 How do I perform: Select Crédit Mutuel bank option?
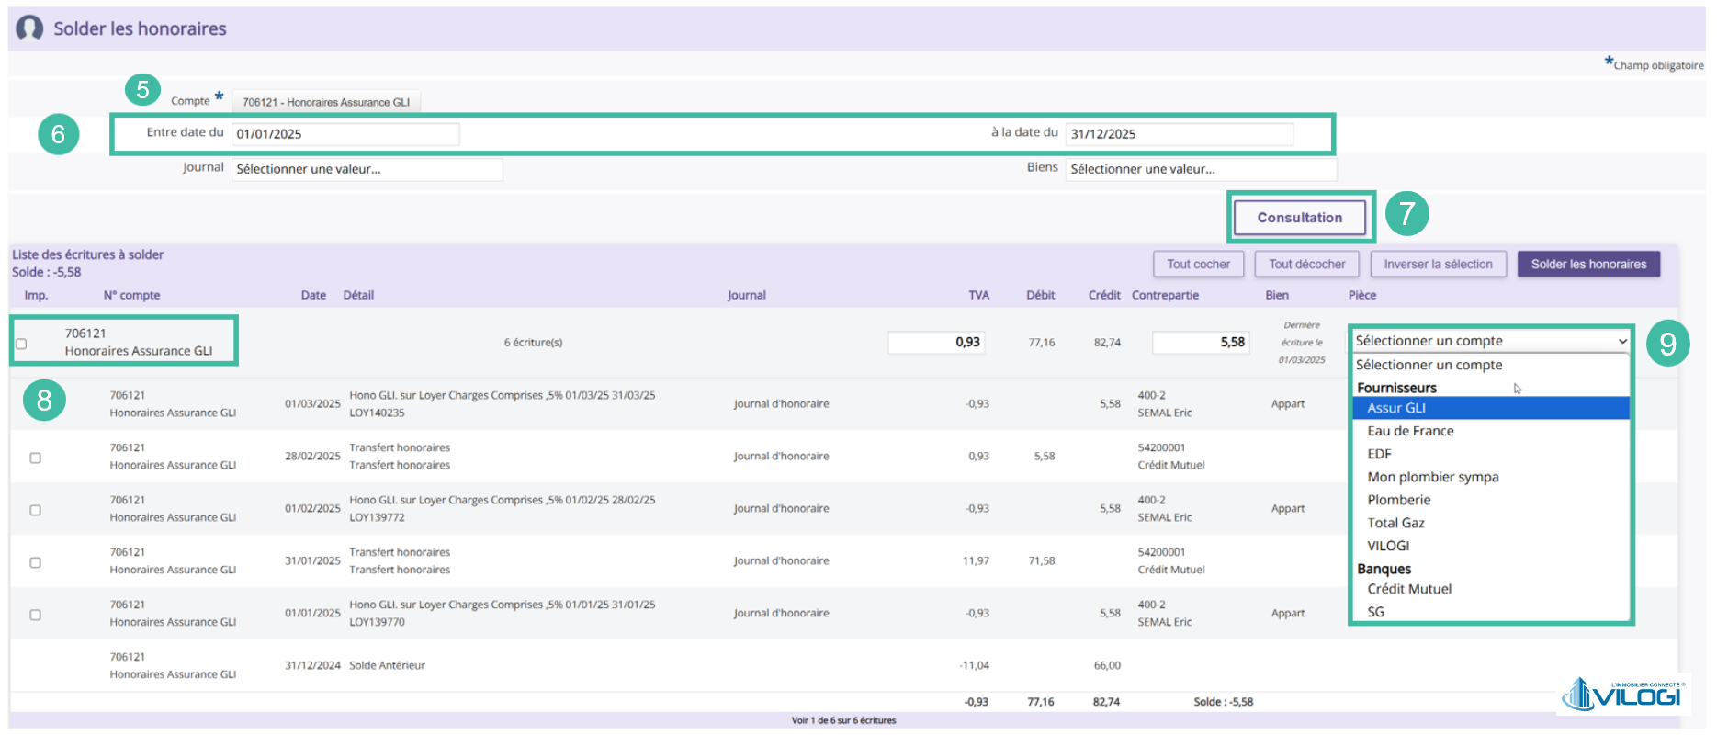point(1491,589)
